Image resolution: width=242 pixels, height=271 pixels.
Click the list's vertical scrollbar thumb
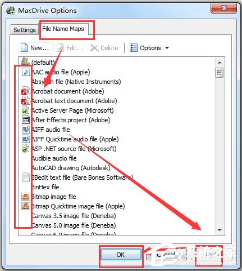(220, 73)
